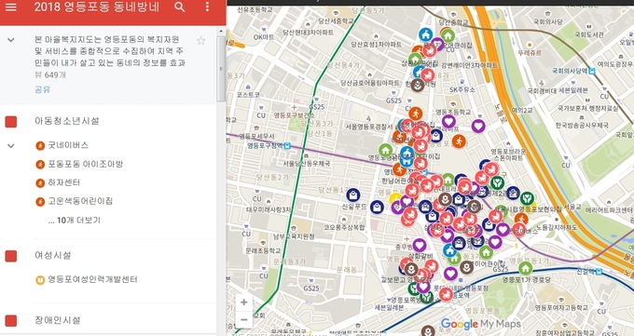Select 굿네이버스 in the layer list
This screenshot has width=634, height=336.
tap(68, 145)
